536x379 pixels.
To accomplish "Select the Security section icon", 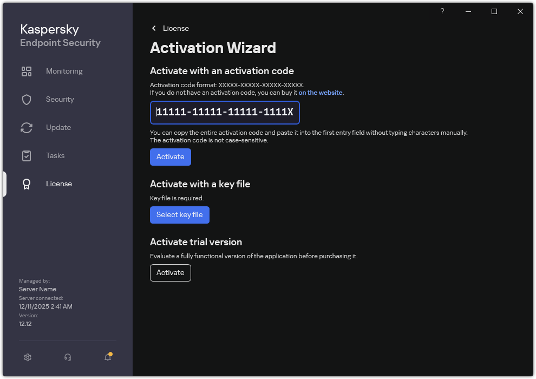I will coord(27,99).
